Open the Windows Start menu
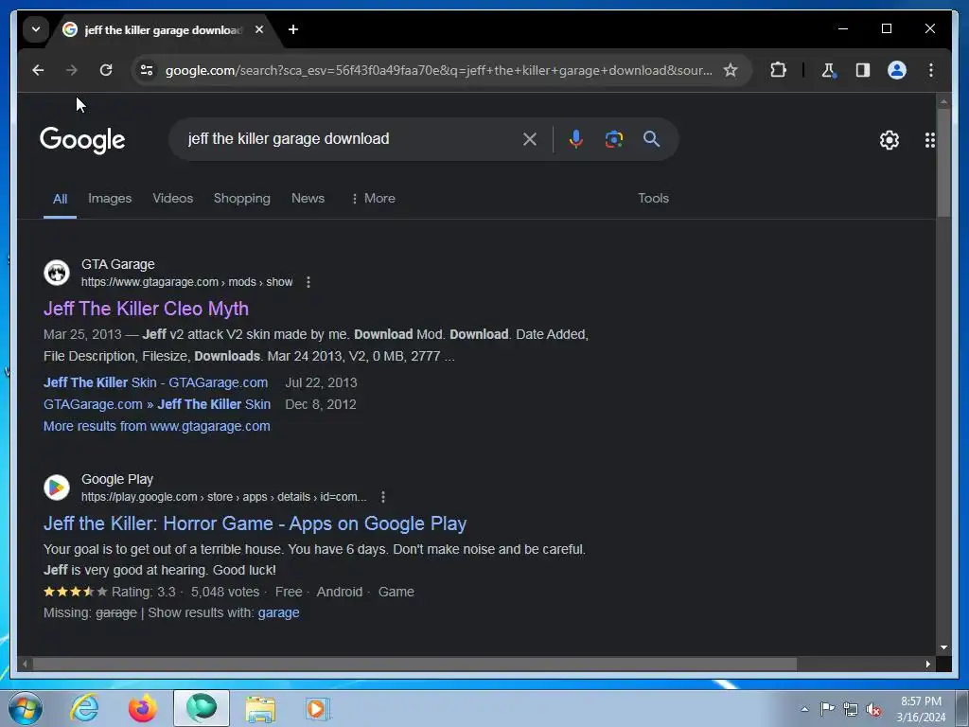The image size is (969, 727). coord(26,708)
